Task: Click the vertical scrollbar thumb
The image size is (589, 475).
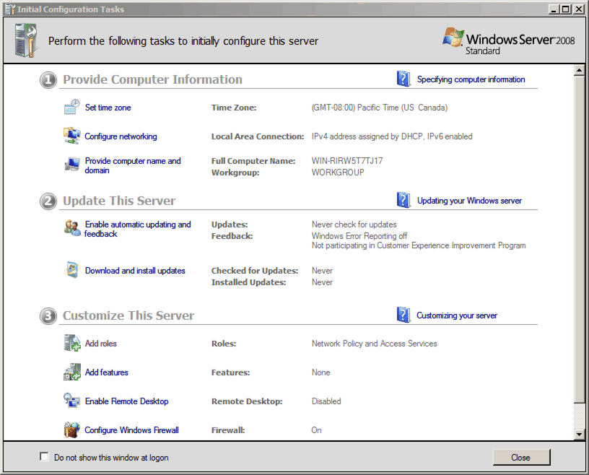Action: pyautogui.click(x=579, y=239)
